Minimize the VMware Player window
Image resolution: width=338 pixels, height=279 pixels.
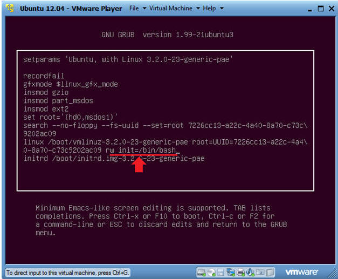[x=310, y=9]
